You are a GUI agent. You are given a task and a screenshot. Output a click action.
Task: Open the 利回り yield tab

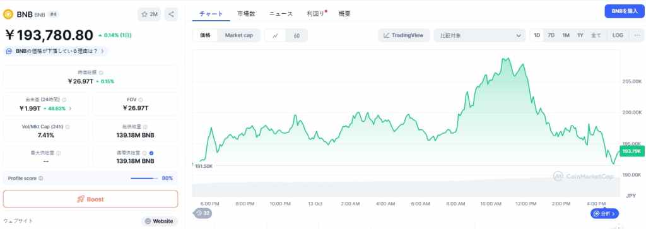[x=316, y=14]
